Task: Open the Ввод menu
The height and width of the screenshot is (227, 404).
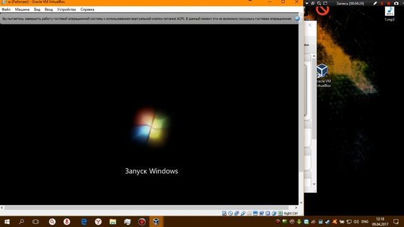Action: [x=49, y=9]
